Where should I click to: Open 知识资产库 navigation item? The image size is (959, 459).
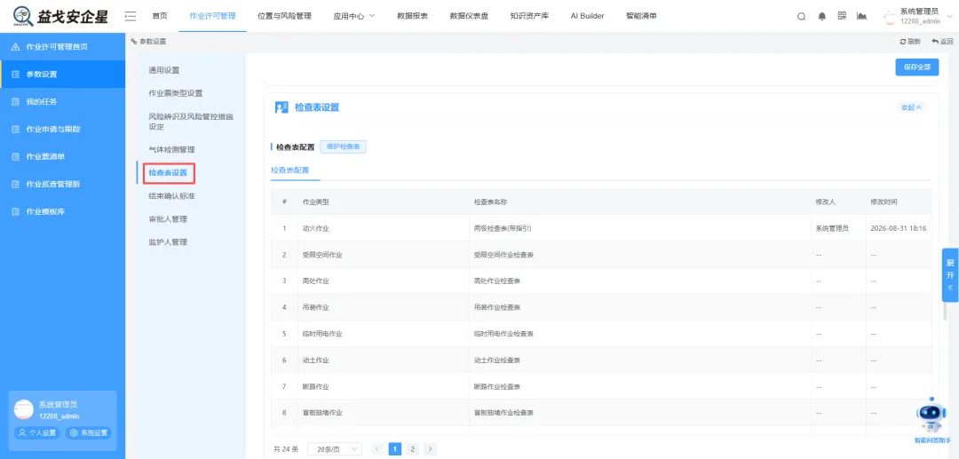(529, 16)
